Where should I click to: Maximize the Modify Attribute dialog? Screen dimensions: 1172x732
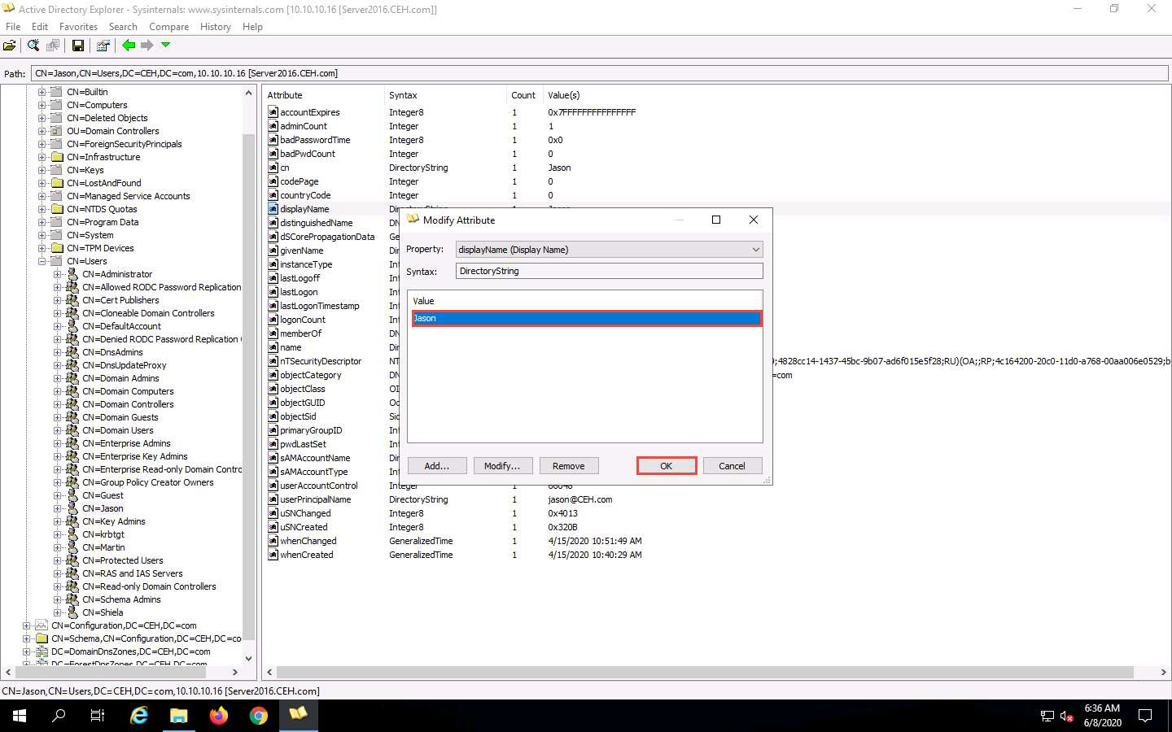point(716,220)
